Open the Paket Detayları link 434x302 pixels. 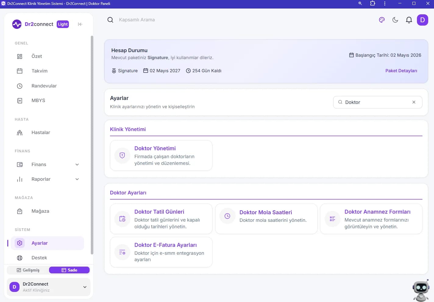tap(401, 71)
